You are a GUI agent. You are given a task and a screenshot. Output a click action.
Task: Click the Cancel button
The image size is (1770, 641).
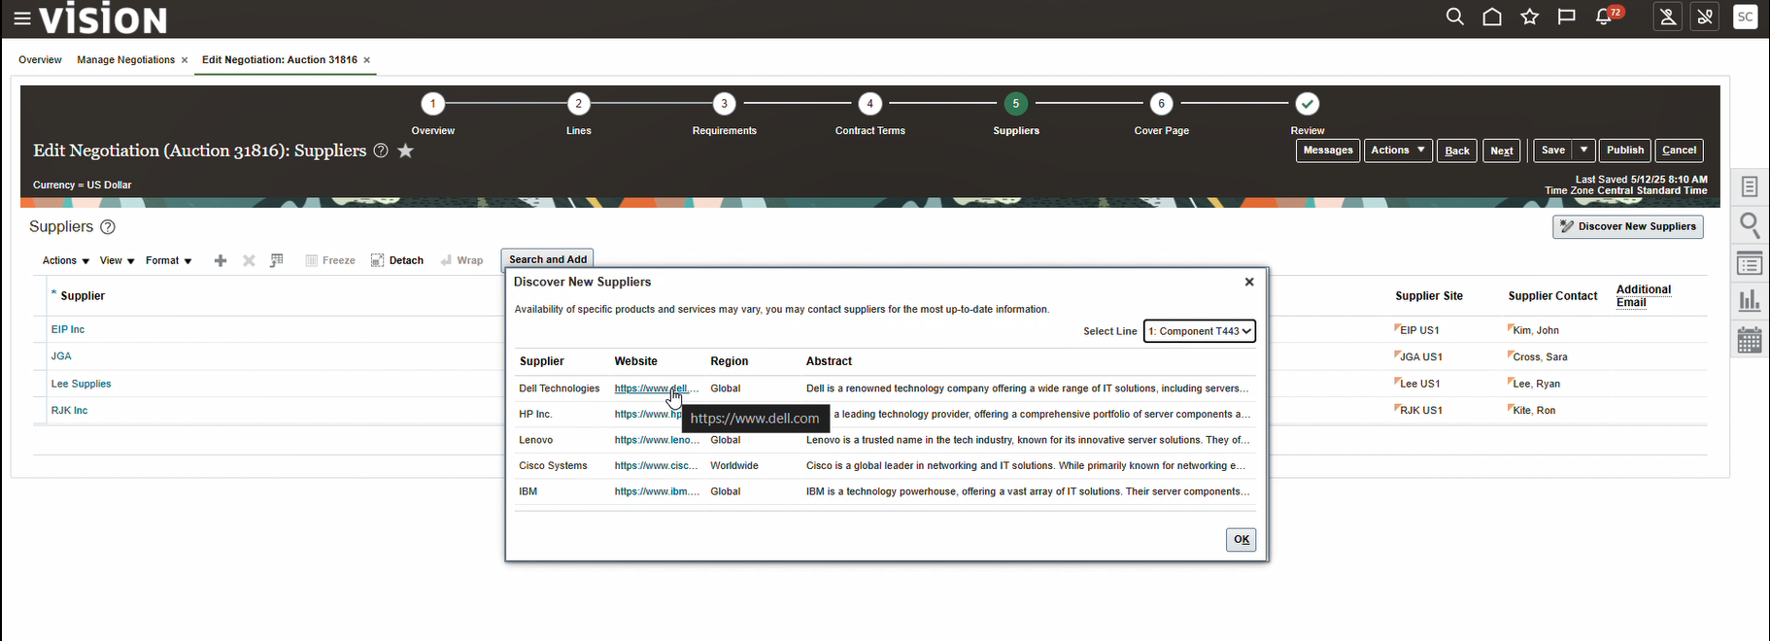point(1680,151)
